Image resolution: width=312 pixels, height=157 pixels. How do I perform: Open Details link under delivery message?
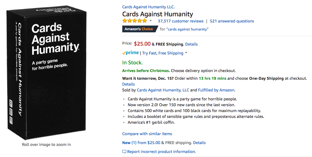(x=128, y=84)
